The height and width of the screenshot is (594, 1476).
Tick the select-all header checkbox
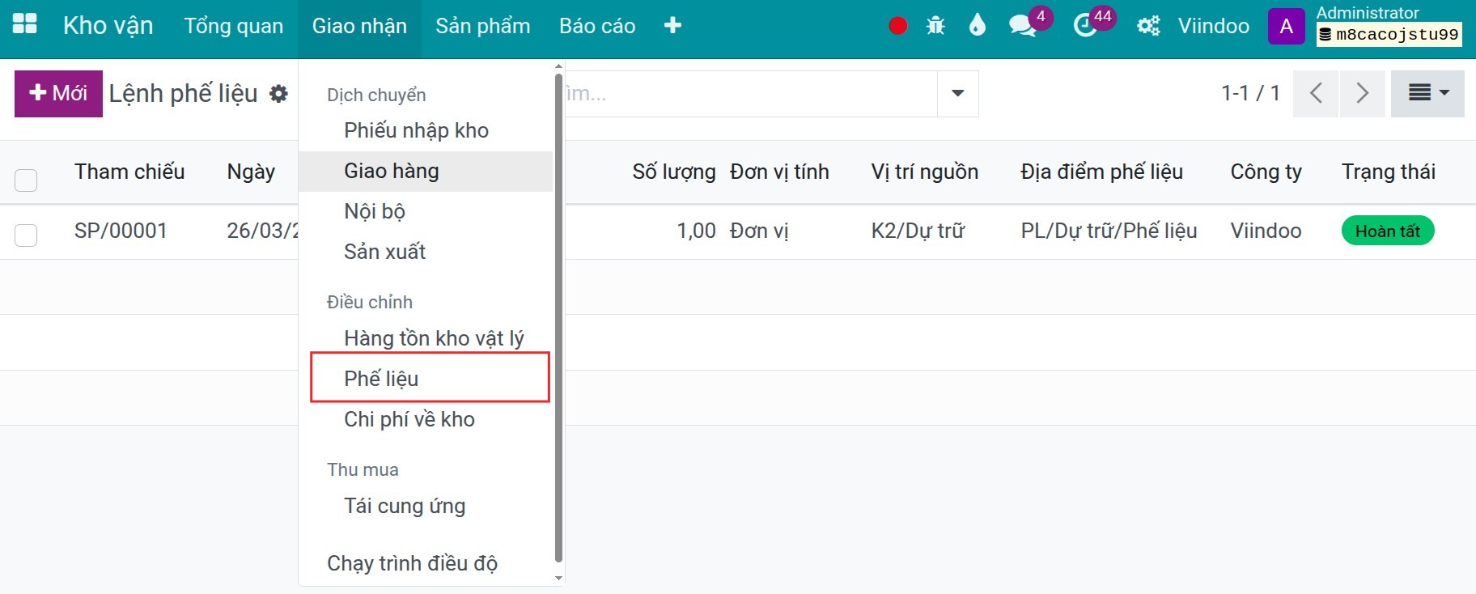[x=26, y=180]
